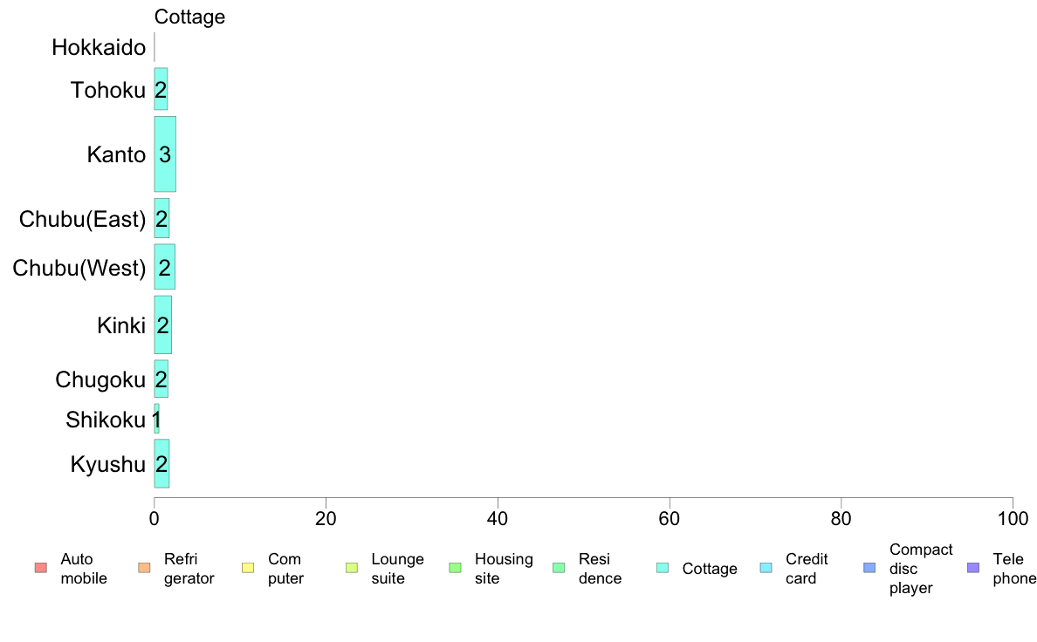Select the Telephone purple legend swatch
Screen dimensions: 1037x642
coord(973,568)
